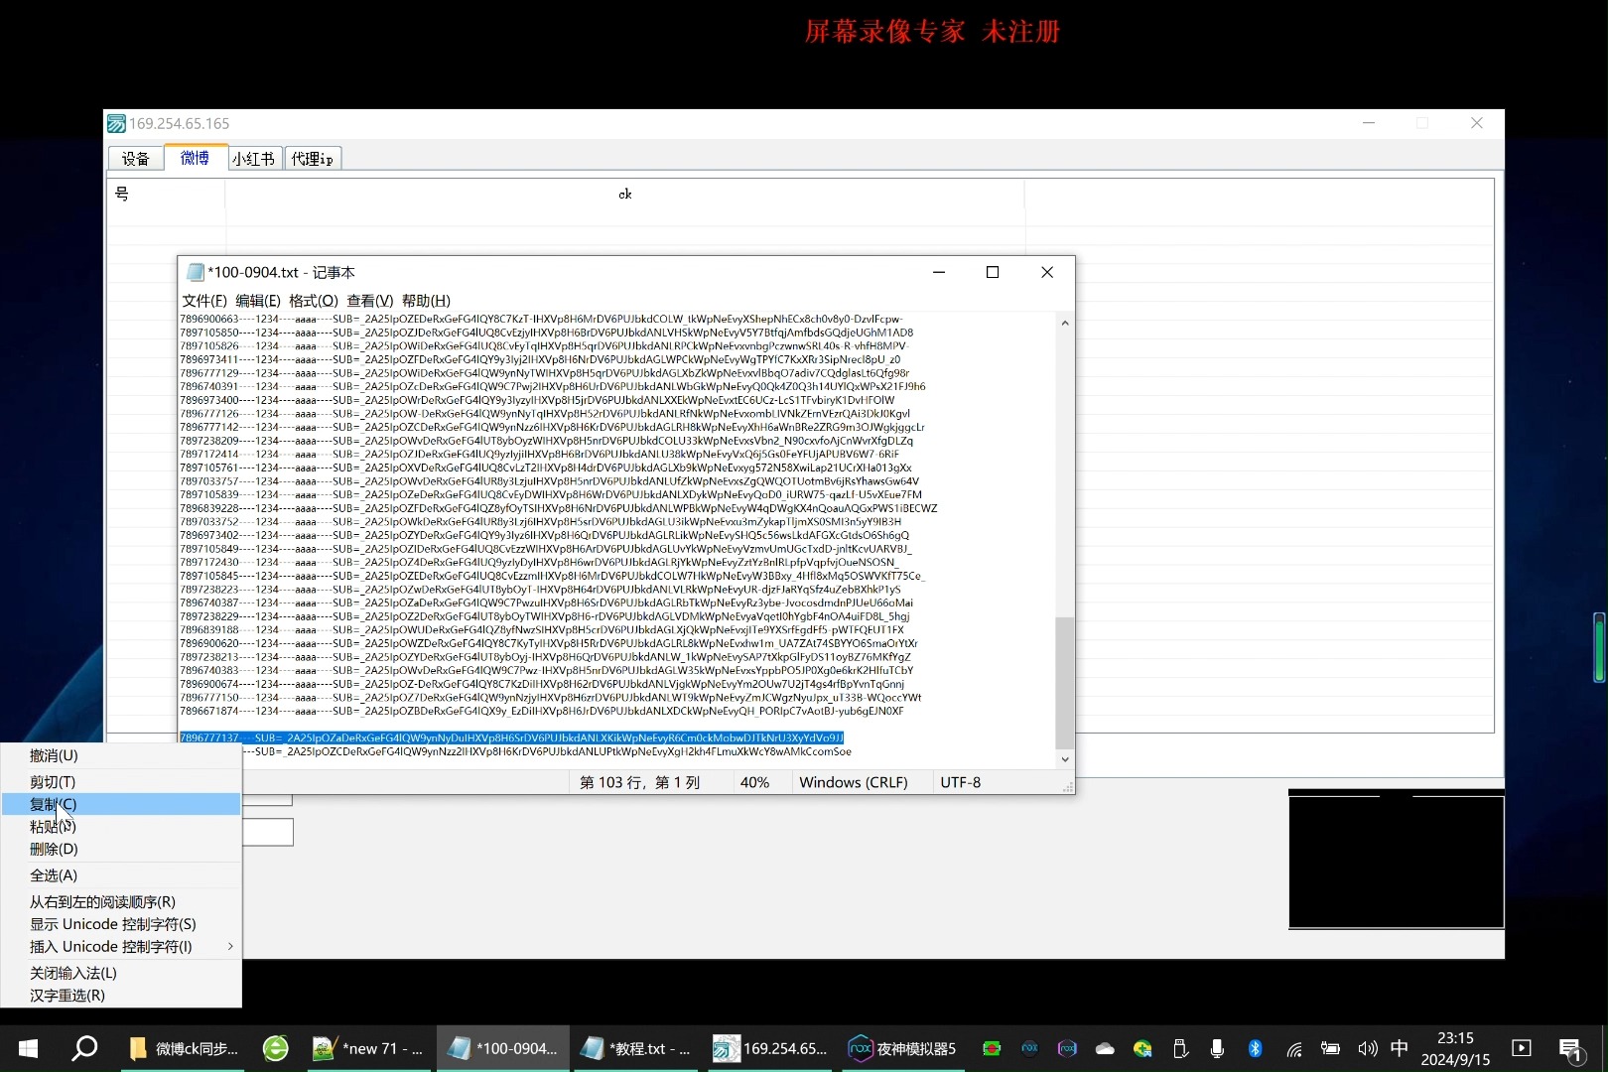Open the Wi-Fi network tray icon
Image resolution: width=1608 pixels, height=1072 pixels.
[x=1293, y=1048]
